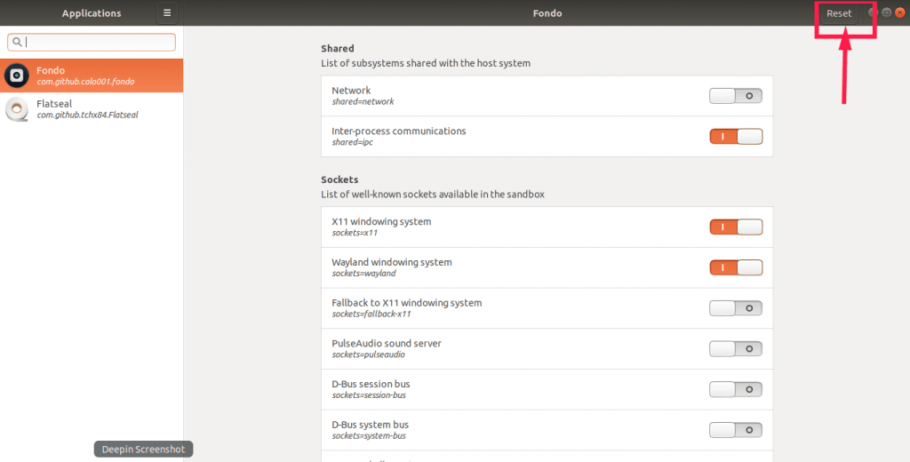
Task: Click the sockets=system-bus label
Action: [x=369, y=436]
